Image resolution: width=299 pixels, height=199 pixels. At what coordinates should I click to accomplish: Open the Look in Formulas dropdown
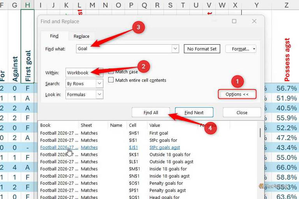84,94
